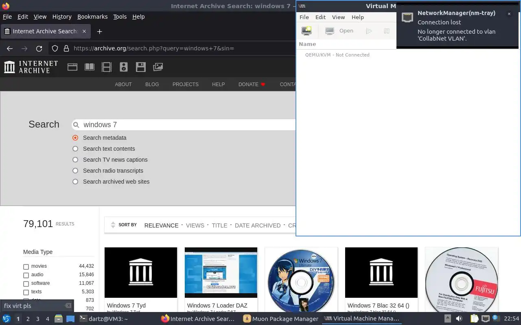Click Firefox back arrow
Screen dimensions: 521x325
click(10, 48)
